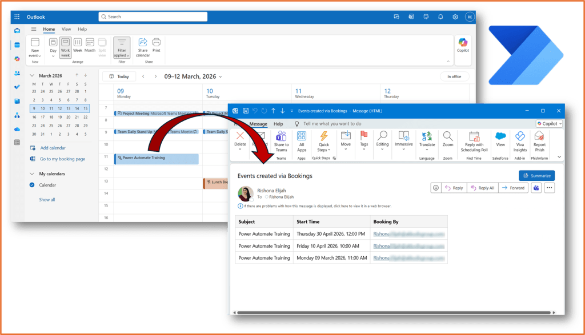Viewport: 585px width, 335px height.
Task: Click the Report Phish icon
Action: 539,139
